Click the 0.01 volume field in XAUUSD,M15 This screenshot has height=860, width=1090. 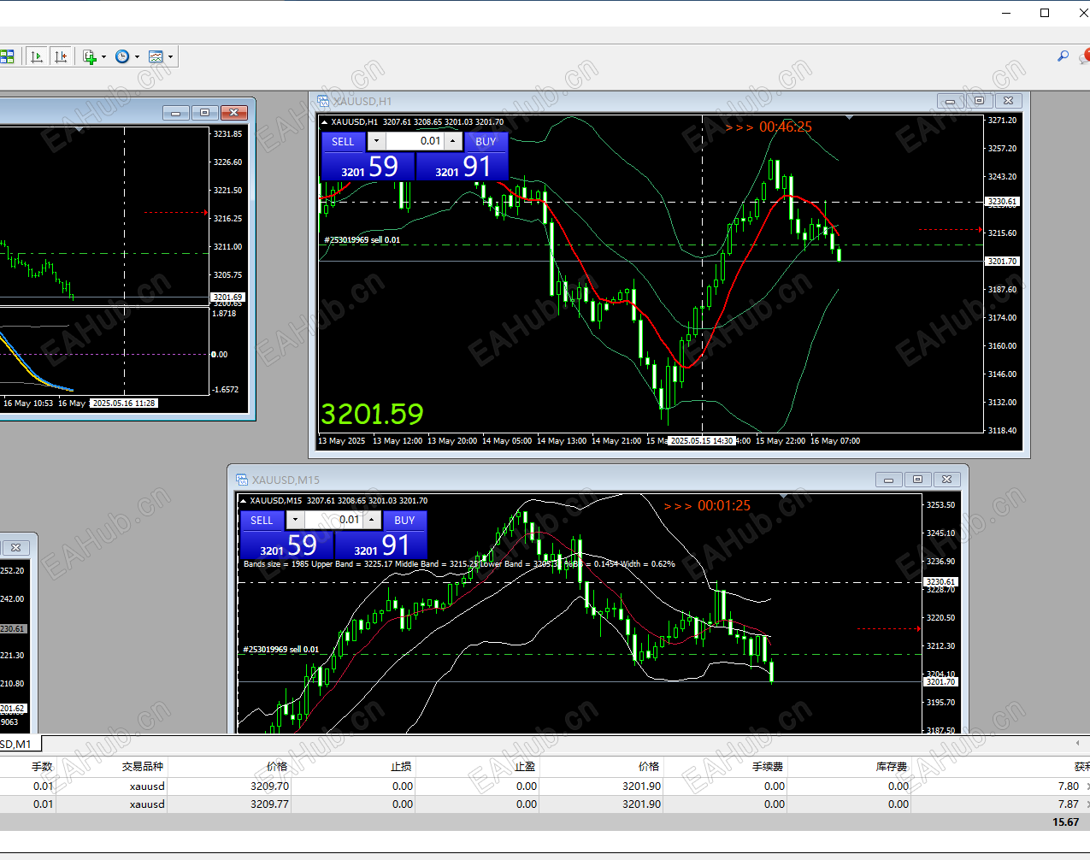click(333, 520)
